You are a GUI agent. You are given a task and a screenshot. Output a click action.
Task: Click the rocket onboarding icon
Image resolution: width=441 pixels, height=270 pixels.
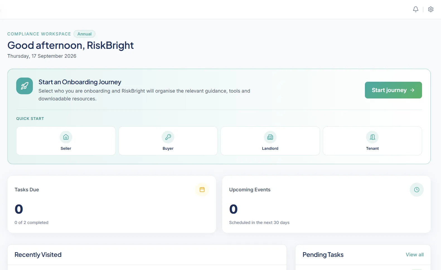(x=25, y=86)
